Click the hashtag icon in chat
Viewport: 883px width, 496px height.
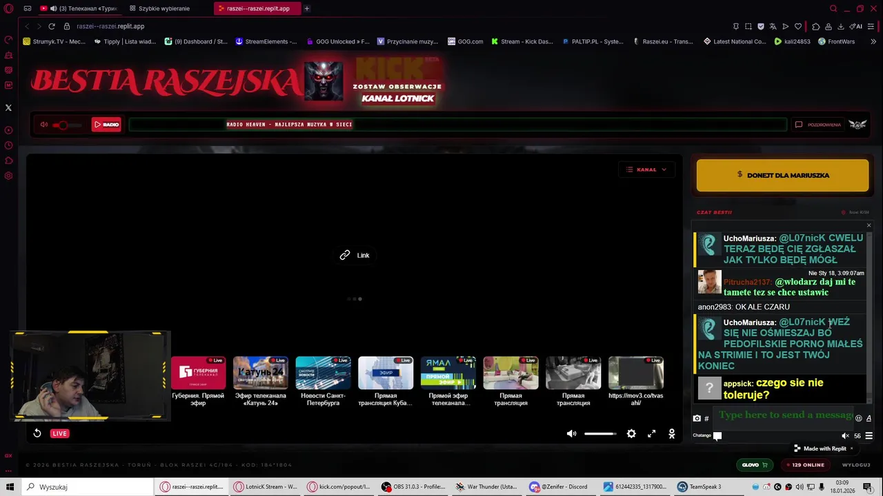click(x=706, y=418)
